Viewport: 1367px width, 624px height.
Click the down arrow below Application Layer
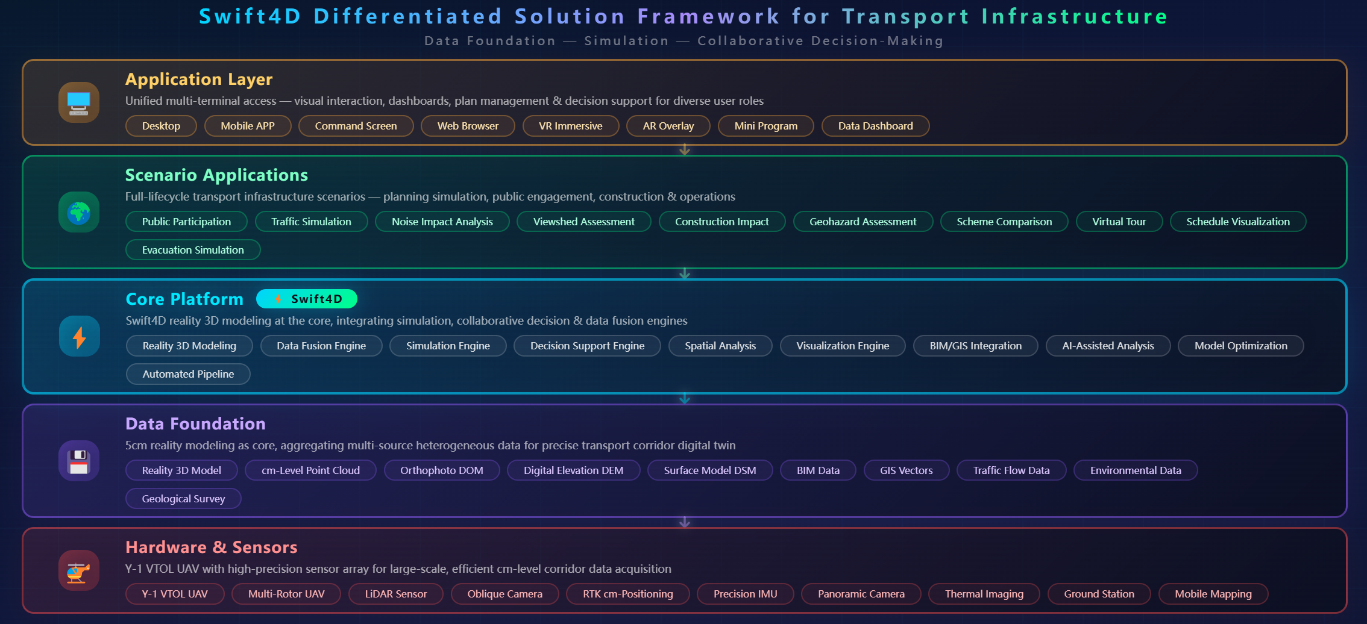684,150
